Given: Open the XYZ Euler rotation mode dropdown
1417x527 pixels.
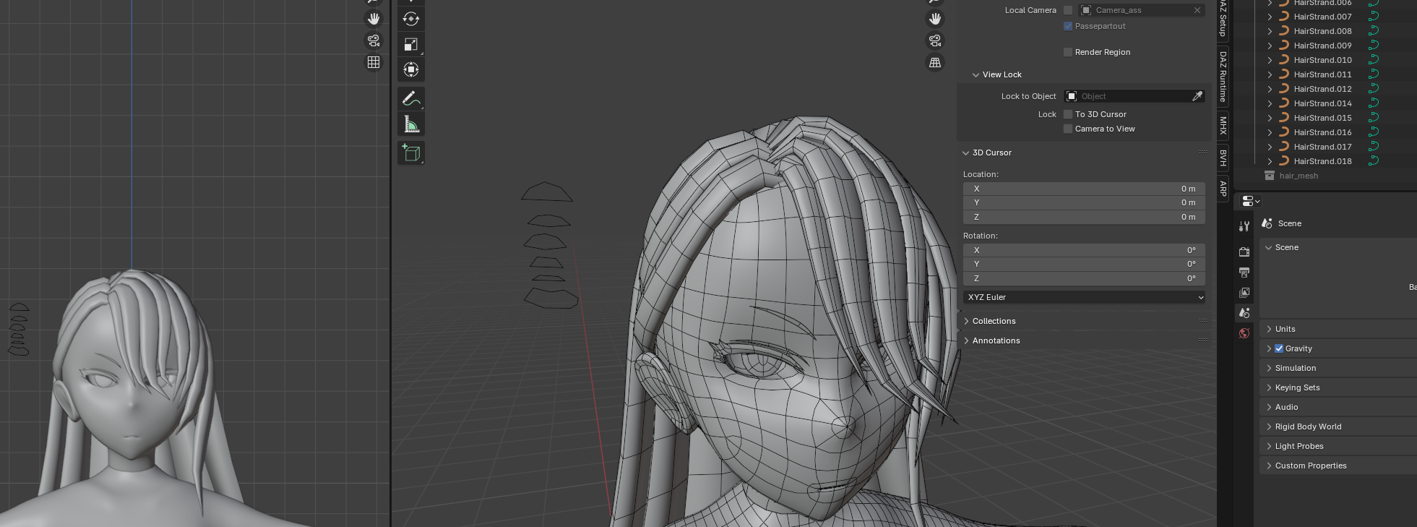Looking at the screenshot, I should click(1084, 297).
